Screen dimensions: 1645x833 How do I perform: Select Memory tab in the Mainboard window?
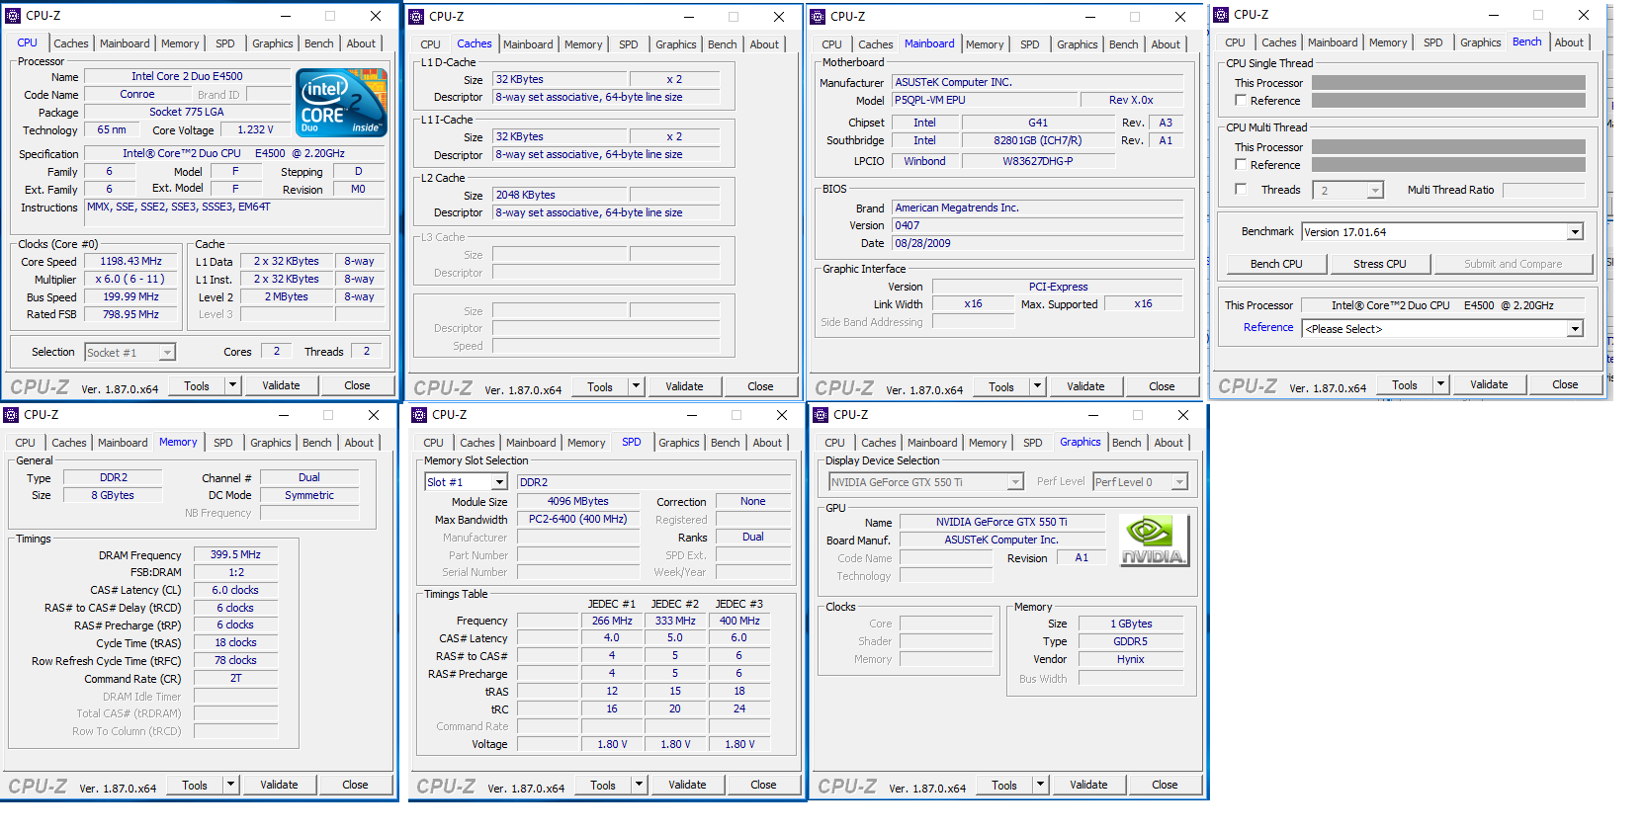click(x=985, y=44)
